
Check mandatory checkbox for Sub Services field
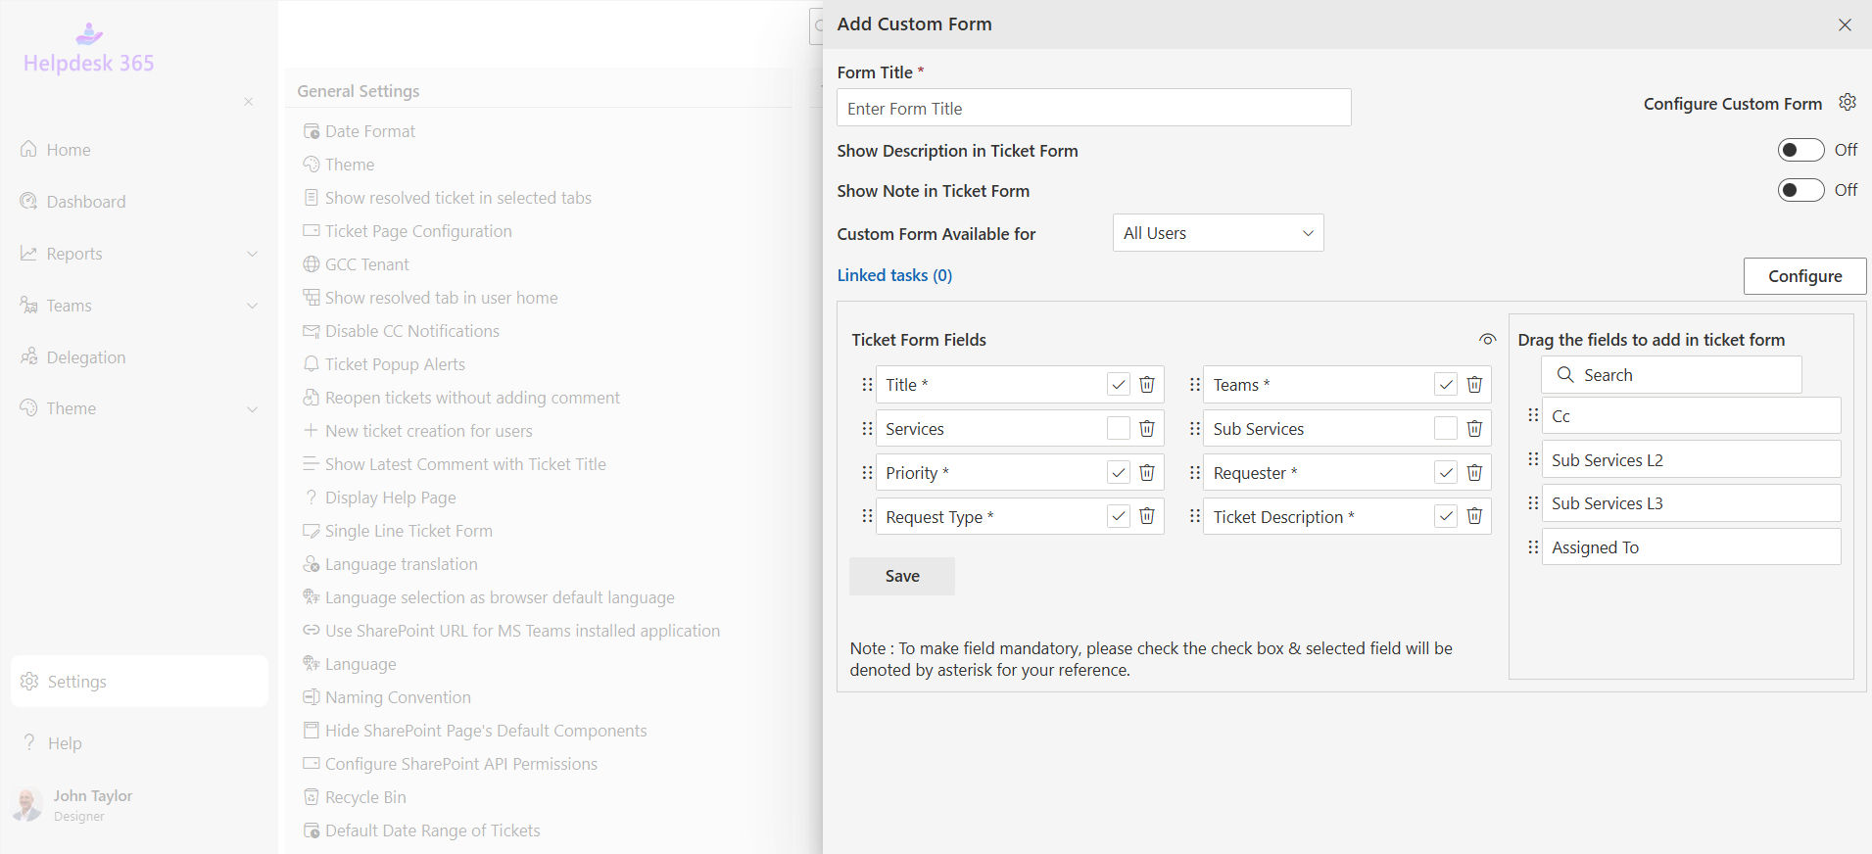tap(1446, 428)
